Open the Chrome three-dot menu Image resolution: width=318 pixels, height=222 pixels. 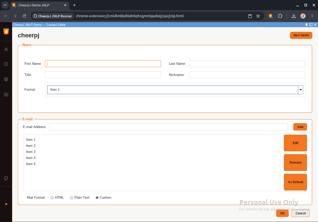pos(312,16)
